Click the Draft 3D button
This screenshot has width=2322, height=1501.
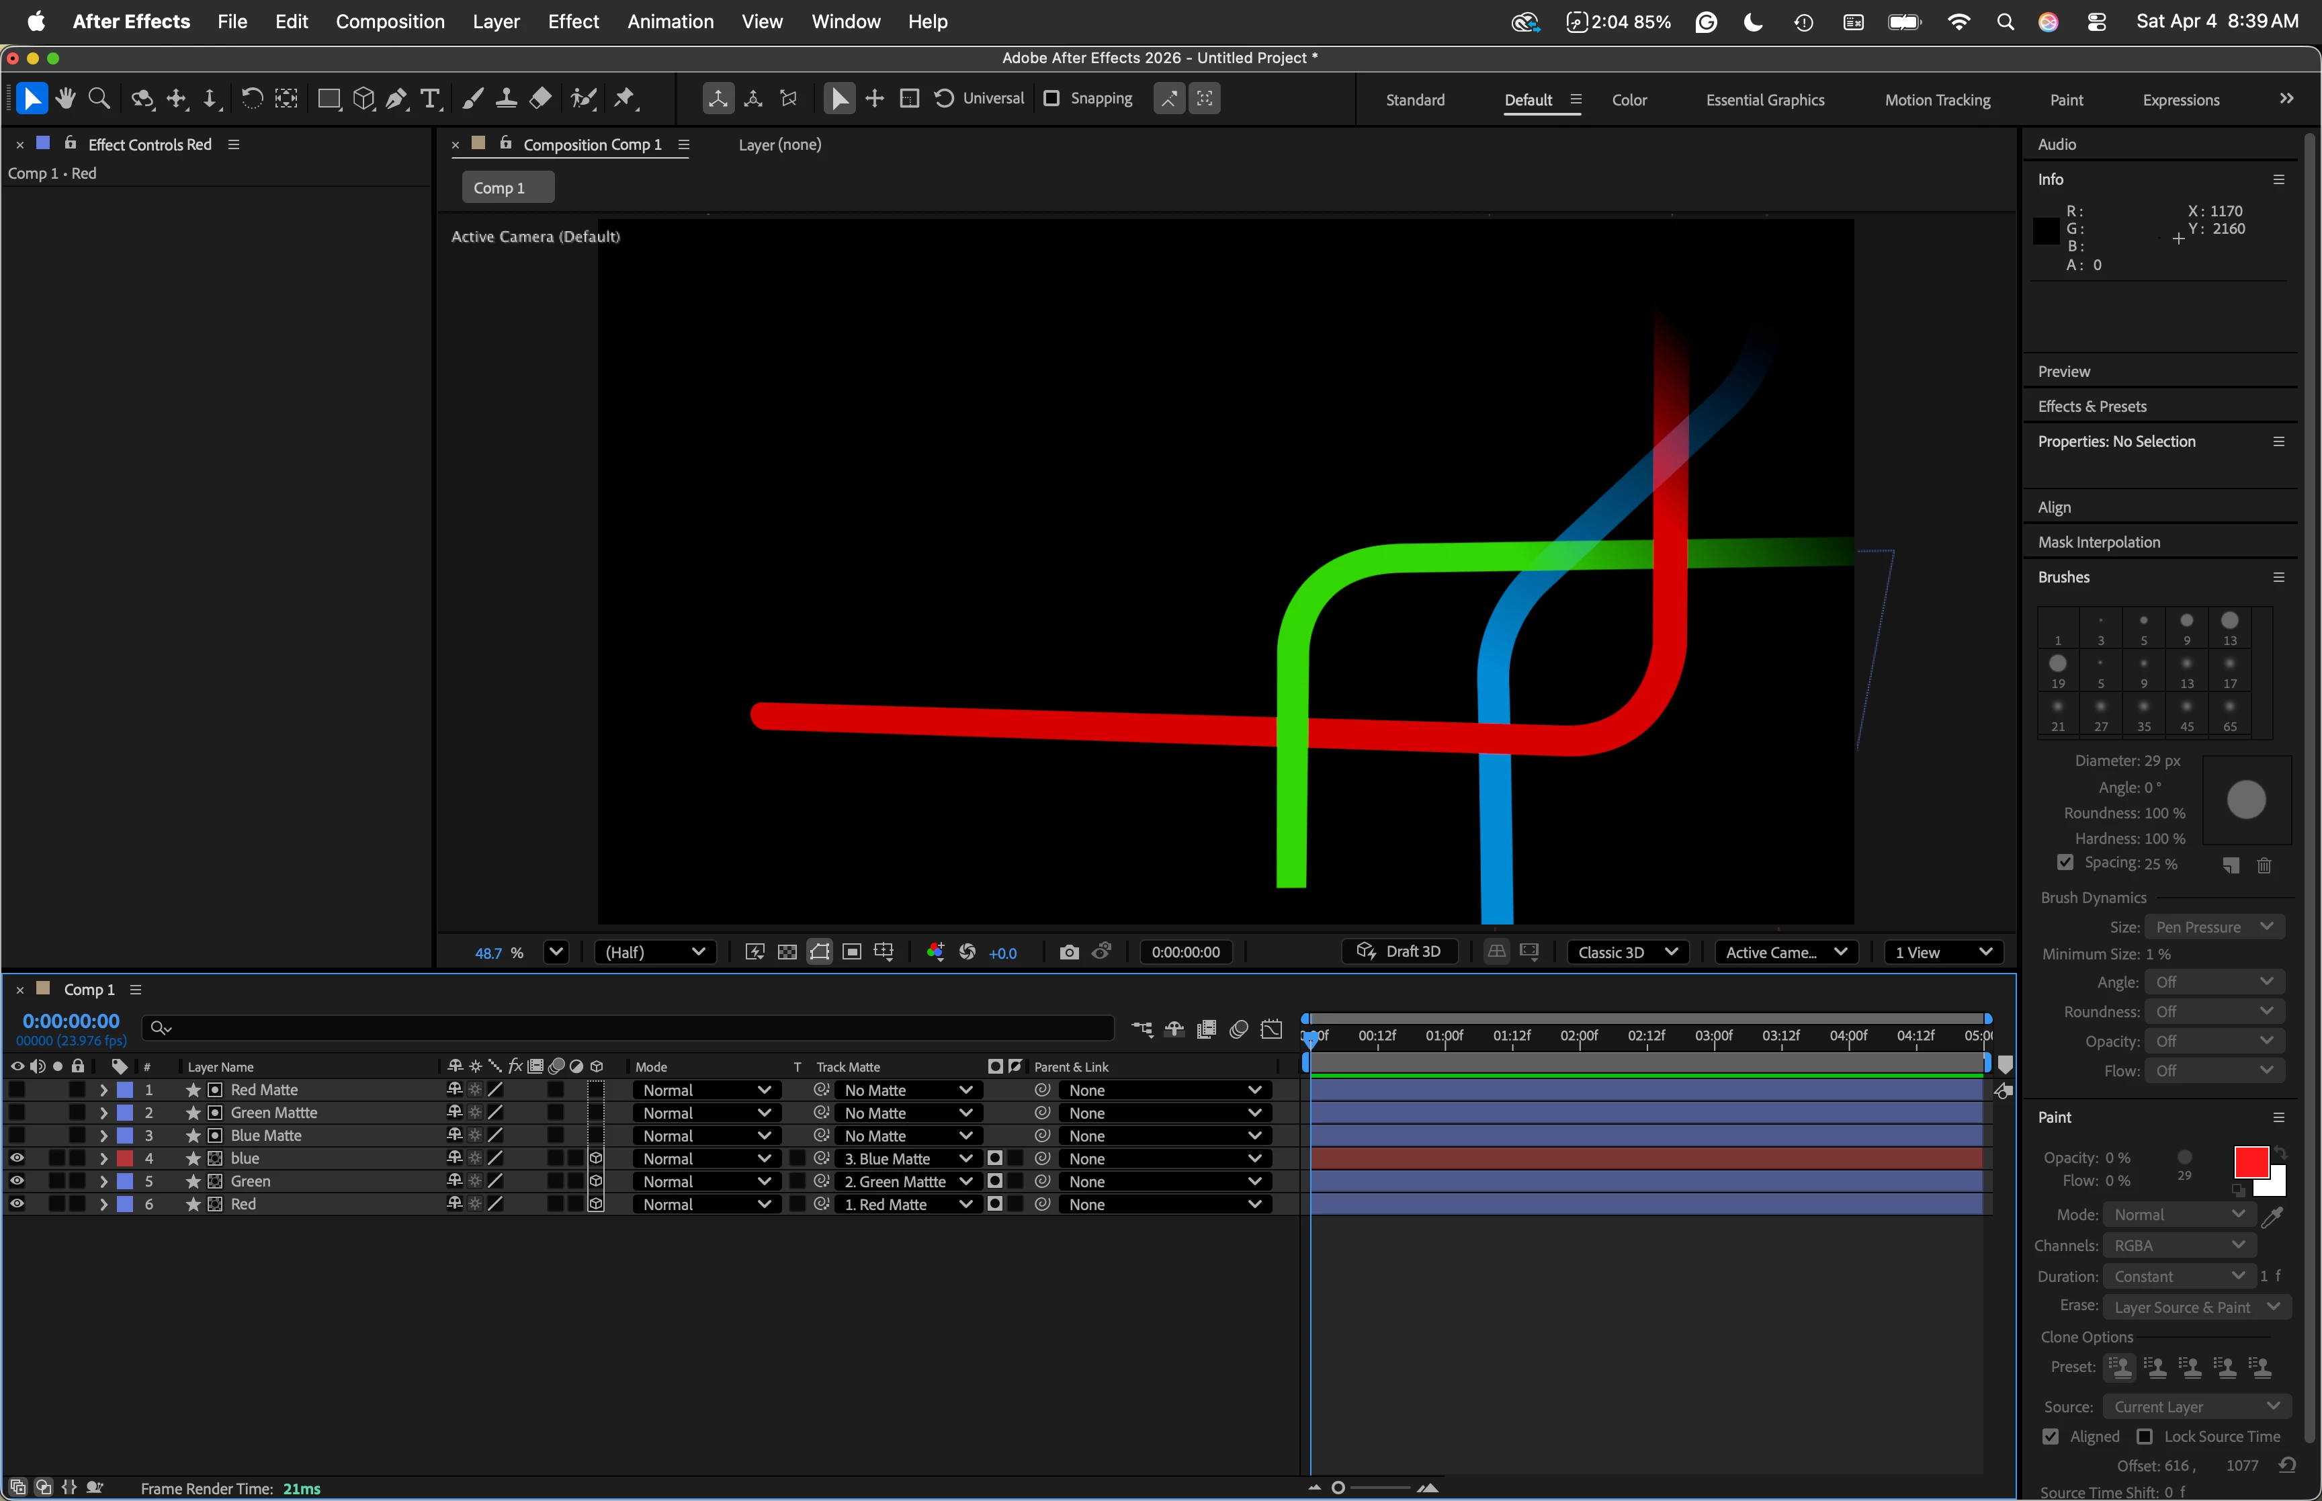1400,951
